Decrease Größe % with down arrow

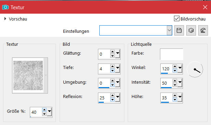click(x=44, y=114)
